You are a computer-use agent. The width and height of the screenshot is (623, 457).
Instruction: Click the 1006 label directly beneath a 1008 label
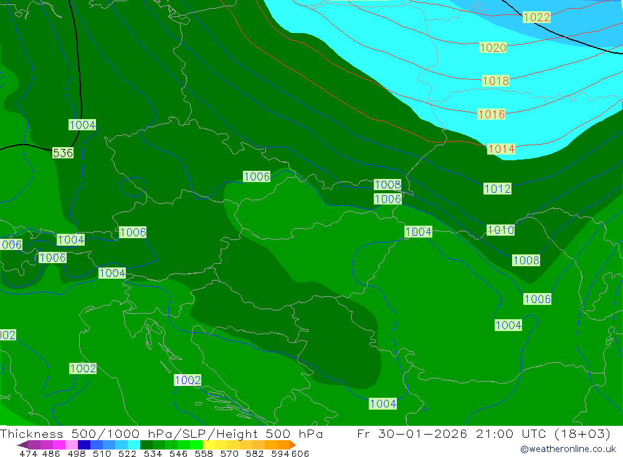click(388, 199)
